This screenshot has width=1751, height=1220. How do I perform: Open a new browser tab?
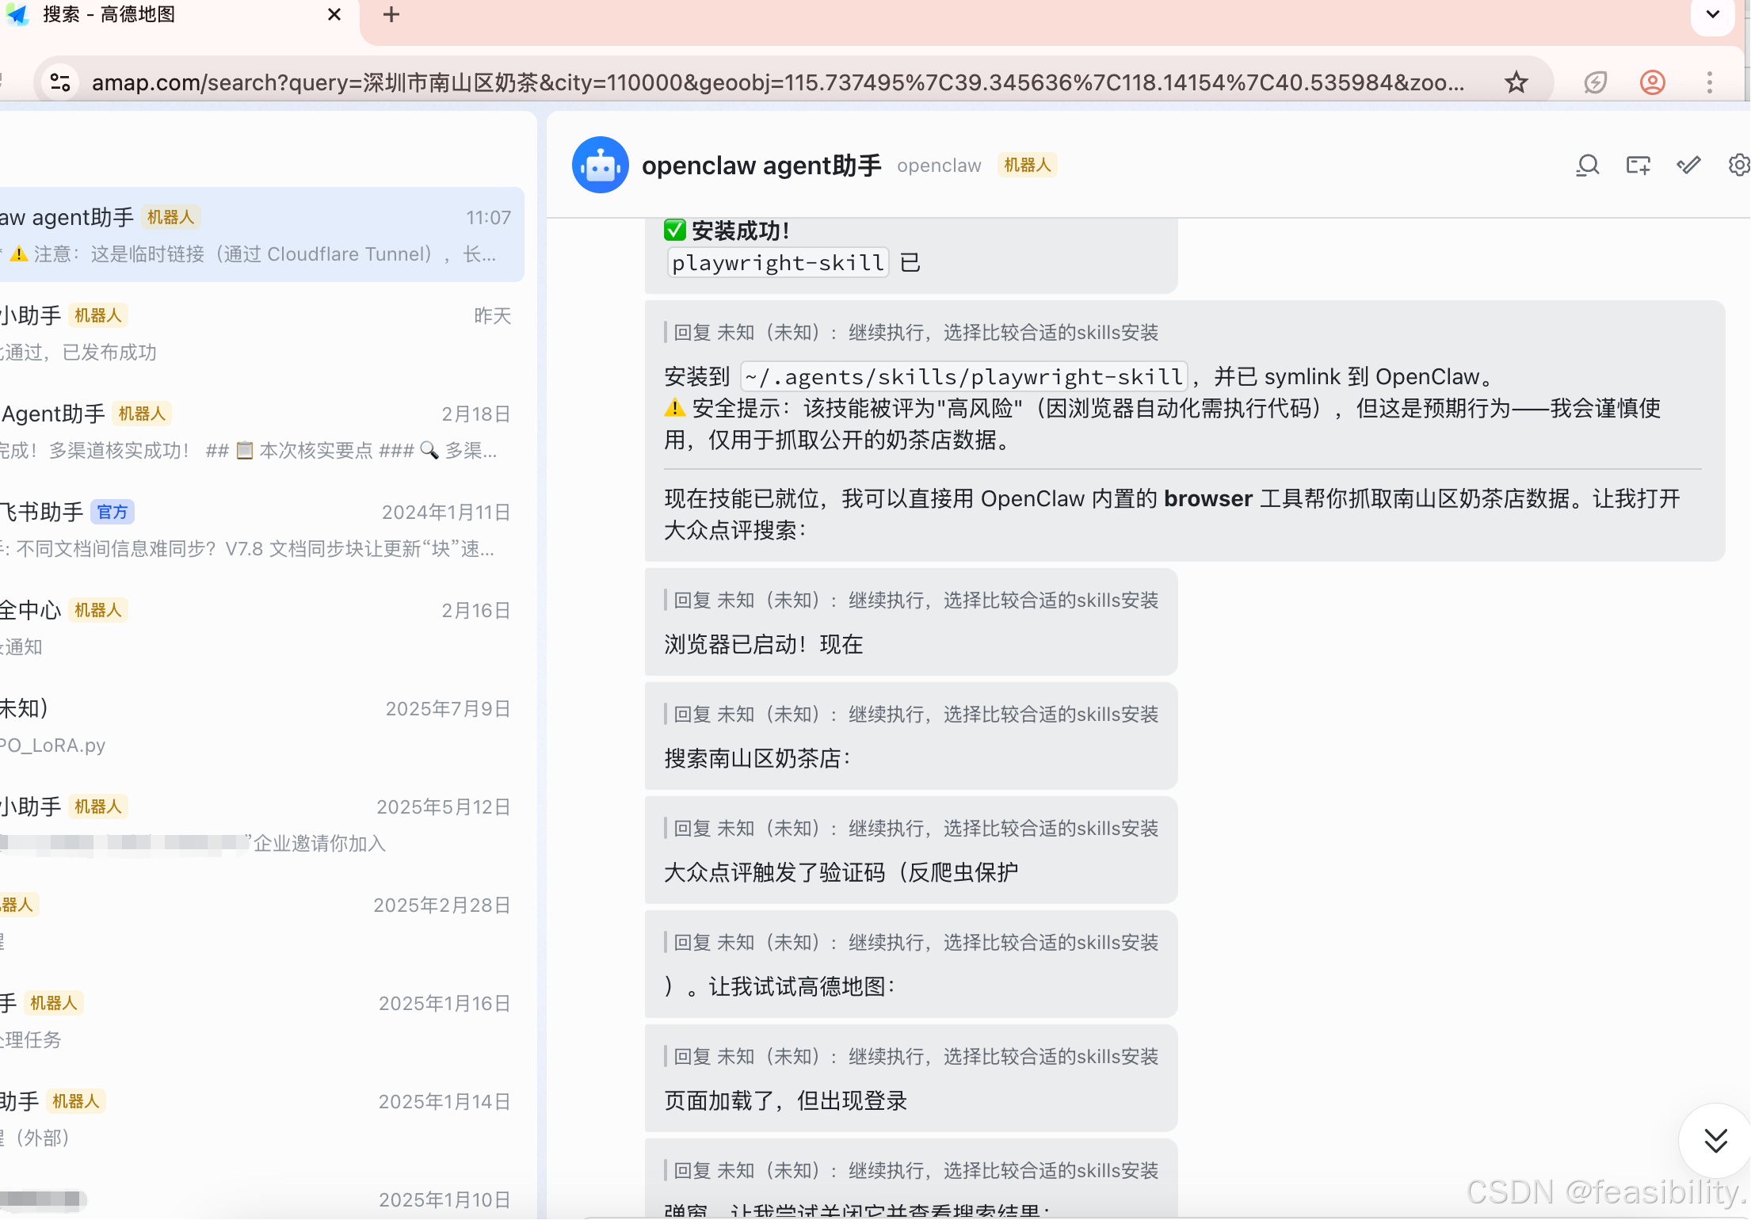click(391, 14)
